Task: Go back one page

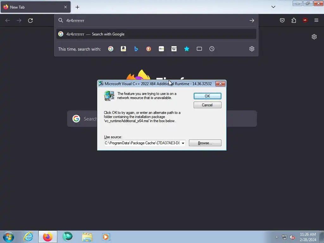Action: [8, 21]
